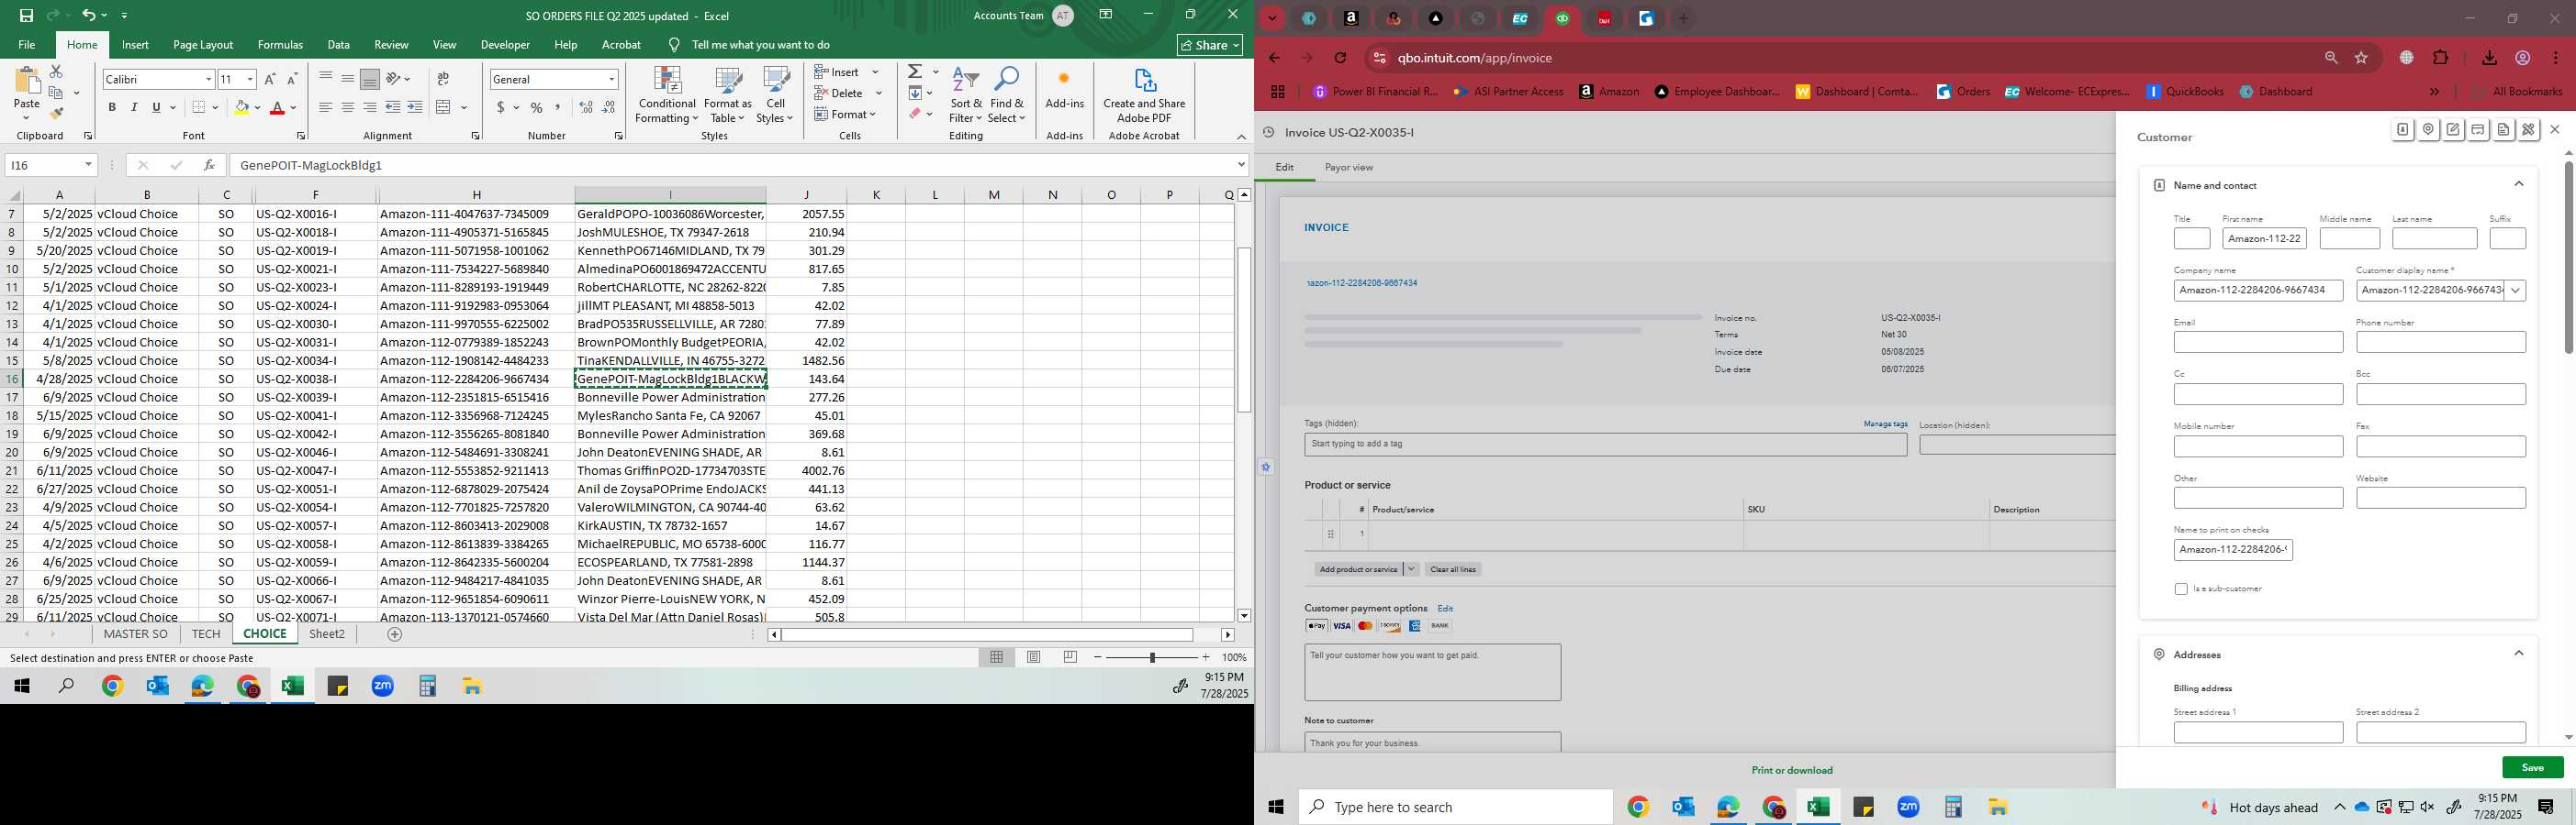Click Center align icon in Excel
This screenshot has width=2576, height=825.
coord(348,108)
